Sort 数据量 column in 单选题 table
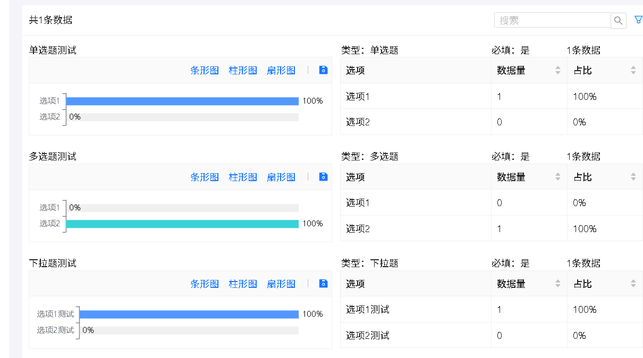Image resolution: width=643 pixels, height=358 pixels. (x=557, y=70)
